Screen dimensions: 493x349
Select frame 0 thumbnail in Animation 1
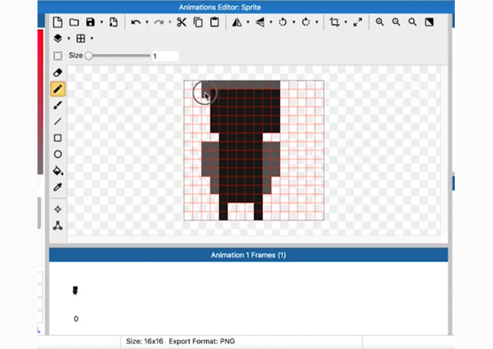point(75,290)
